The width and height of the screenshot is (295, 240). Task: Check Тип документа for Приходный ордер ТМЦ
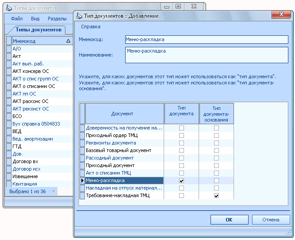[181, 135]
